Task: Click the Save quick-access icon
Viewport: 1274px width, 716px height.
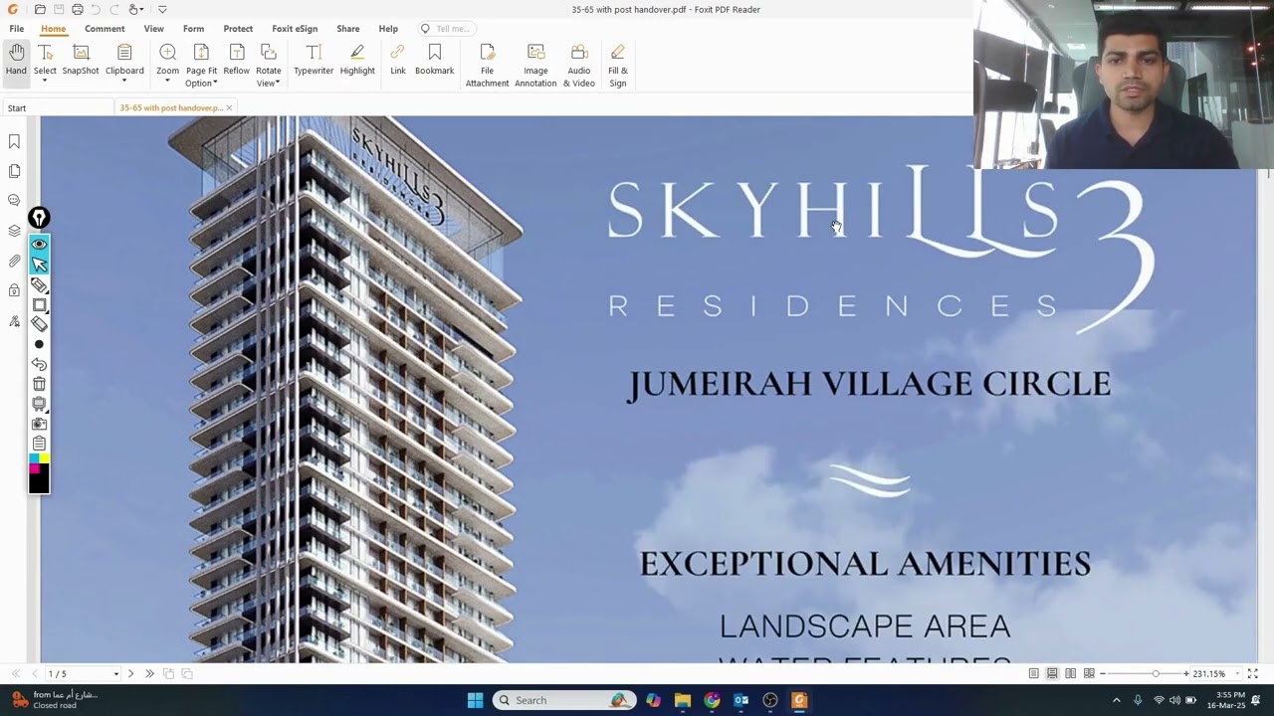Action: 59,10
